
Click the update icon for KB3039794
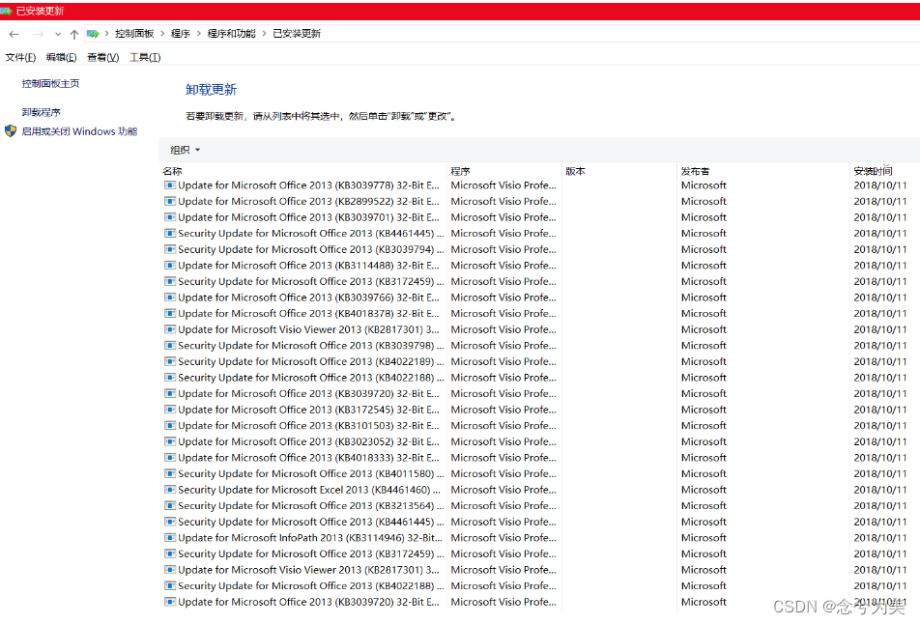pos(169,249)
